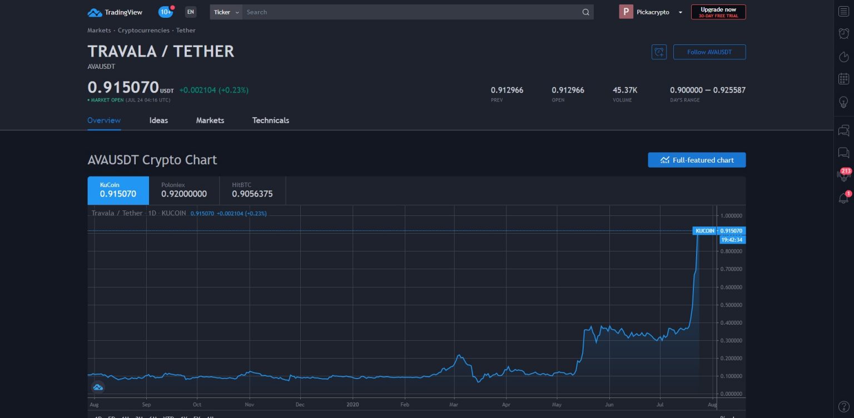Select the KuCoin exchange price tab
854x418 pixels.
click(118, 190)
